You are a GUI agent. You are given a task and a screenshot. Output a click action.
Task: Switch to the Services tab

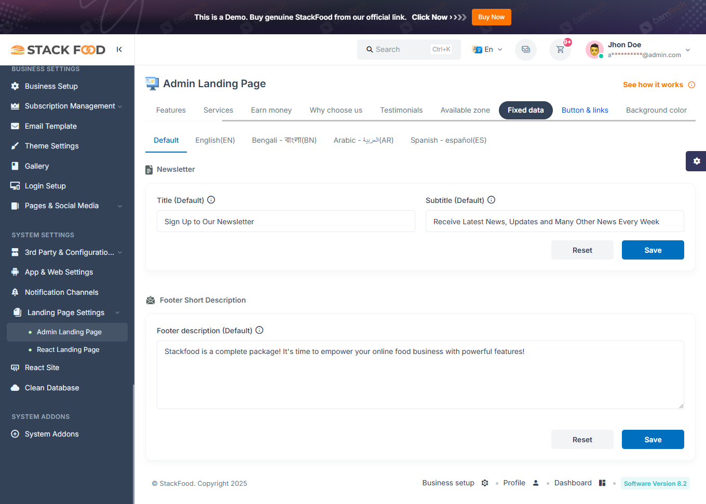click(218, 110)
